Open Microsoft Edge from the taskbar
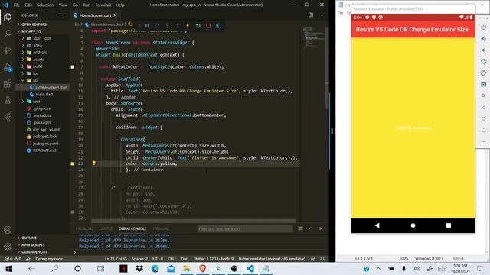This screenshot has width=490, height=275. tap(155, 268)
